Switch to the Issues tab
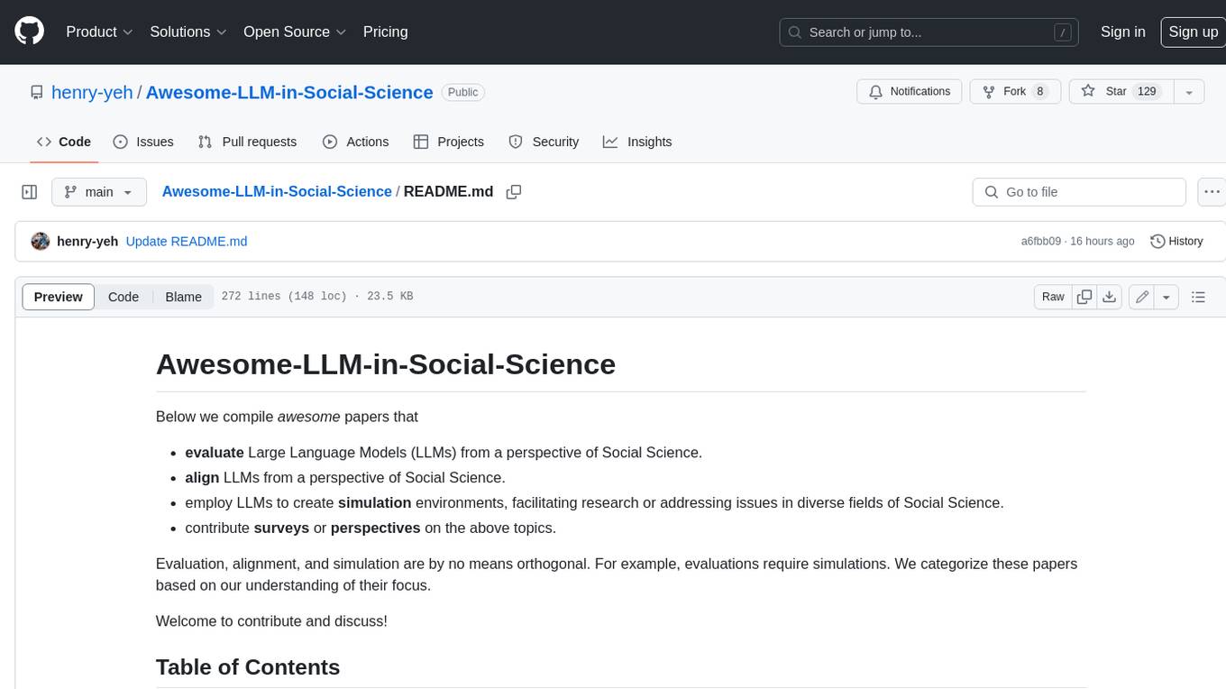Screen dimensions: 1226x689 click(x=143, y=142)
